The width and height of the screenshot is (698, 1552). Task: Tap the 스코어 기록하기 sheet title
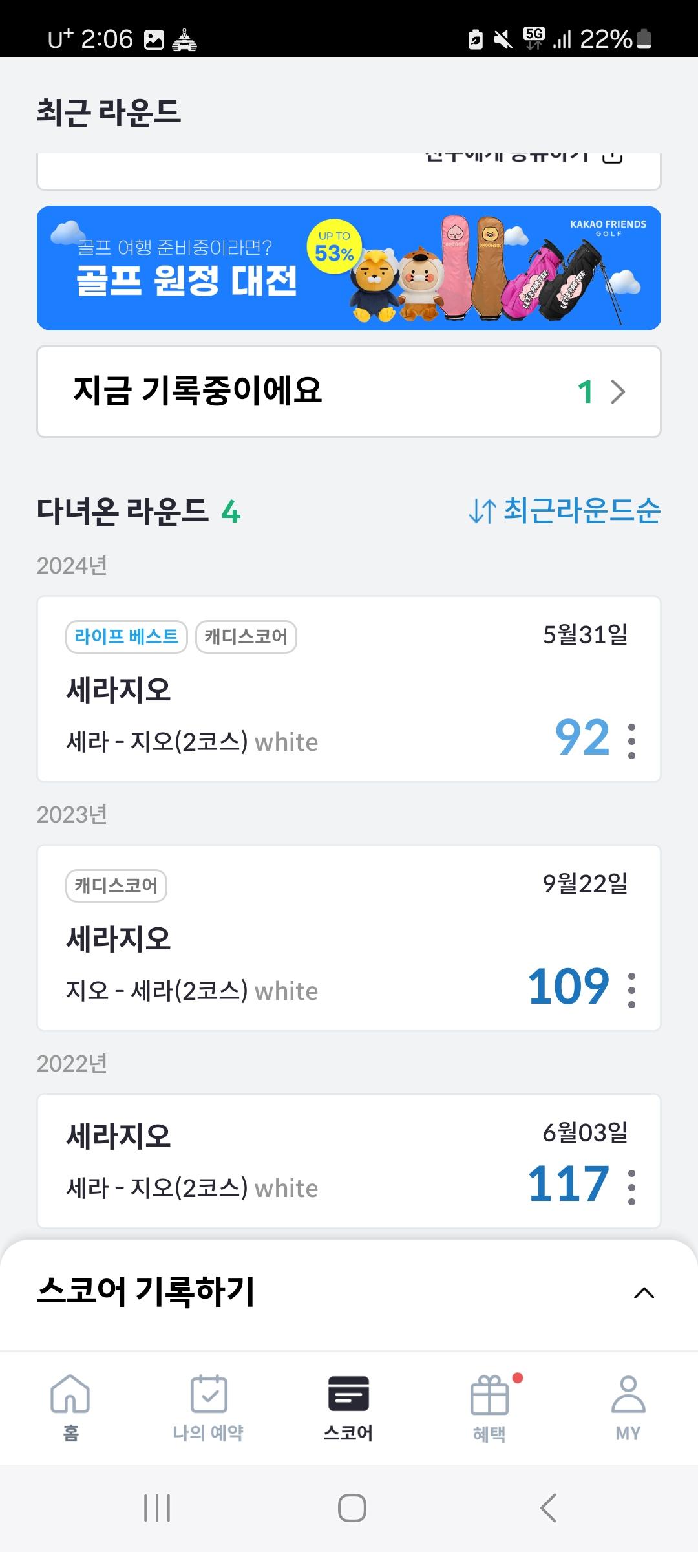[146, 1292]
